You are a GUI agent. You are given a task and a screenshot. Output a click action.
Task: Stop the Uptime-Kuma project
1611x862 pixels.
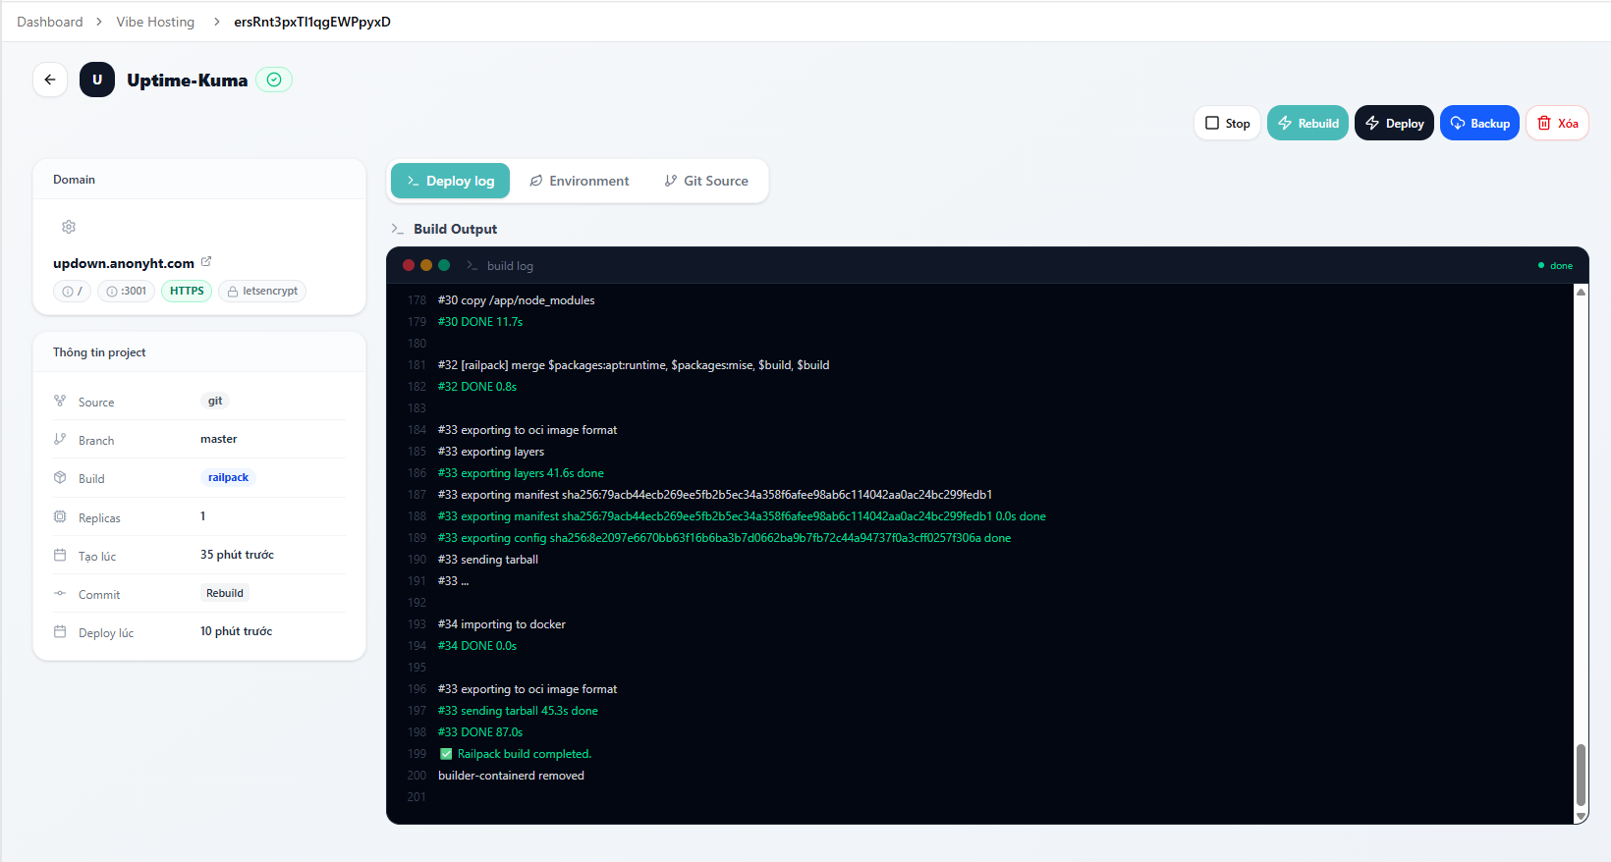point(1228,123)
